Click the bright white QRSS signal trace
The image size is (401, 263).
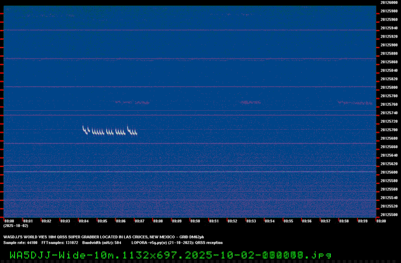(x=110, y=130)
